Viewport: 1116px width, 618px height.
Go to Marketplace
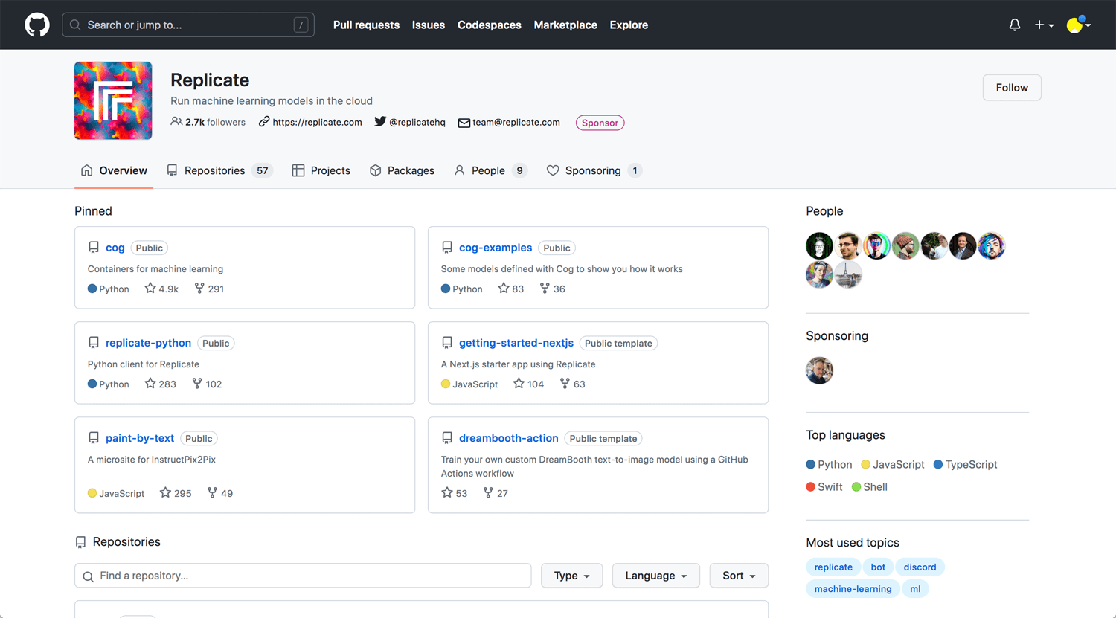565,25
